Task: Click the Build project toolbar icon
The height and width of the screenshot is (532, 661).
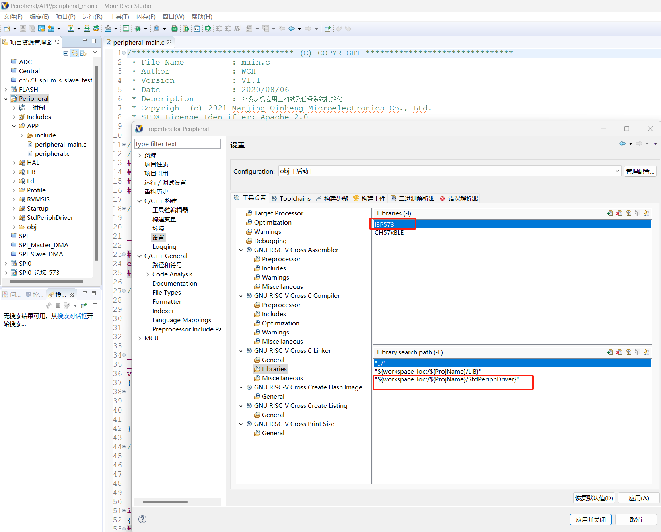Action: point(71,29)
